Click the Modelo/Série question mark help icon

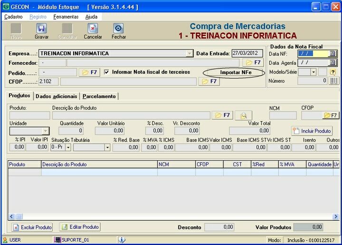click(x=332, y=72)
